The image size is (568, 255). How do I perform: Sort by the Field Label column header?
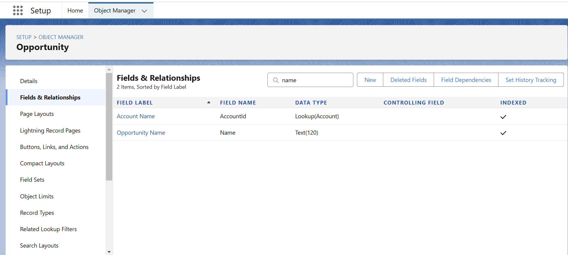click(135, 103)
